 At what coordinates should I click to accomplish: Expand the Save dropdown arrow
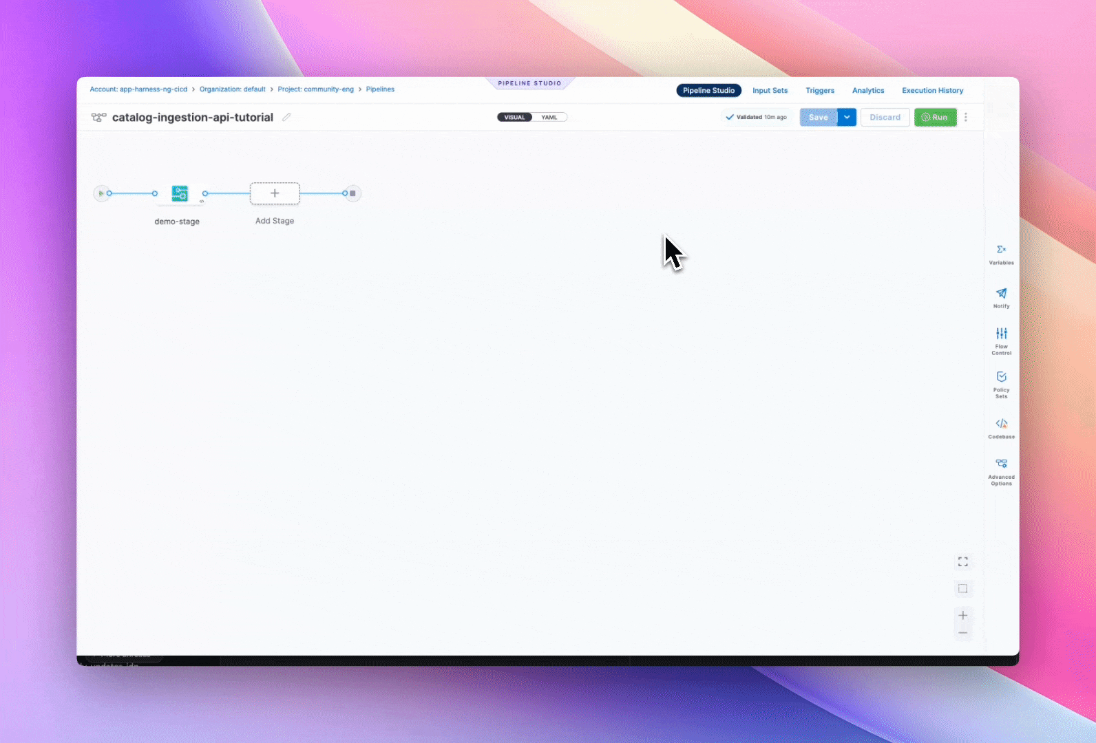click(847, 118)
